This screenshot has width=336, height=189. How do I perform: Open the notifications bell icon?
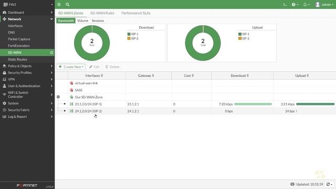coord(306,5)
